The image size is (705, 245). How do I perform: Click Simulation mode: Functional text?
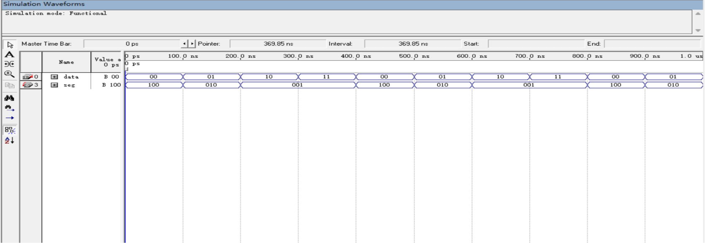(x=56, y=13)
